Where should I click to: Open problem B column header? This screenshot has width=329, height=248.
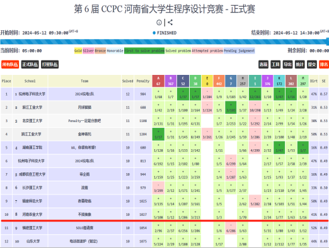point(171,81)
